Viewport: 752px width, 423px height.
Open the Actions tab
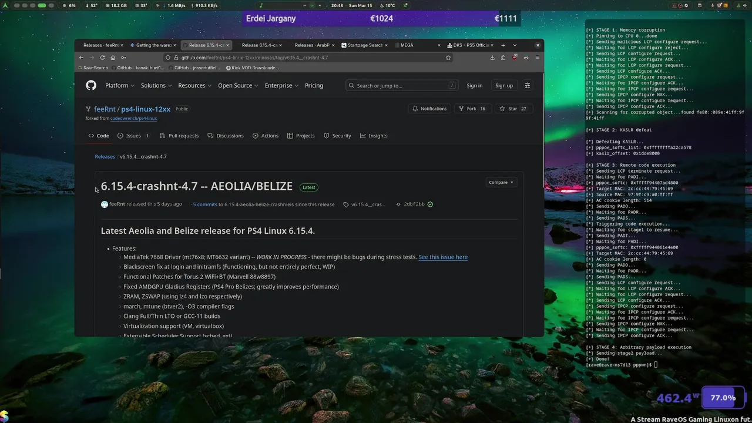coord(266,136)
